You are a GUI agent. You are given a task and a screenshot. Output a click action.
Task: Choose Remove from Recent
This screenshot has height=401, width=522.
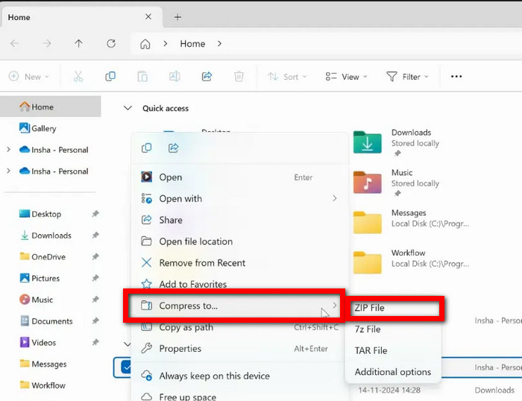(239, 263)
